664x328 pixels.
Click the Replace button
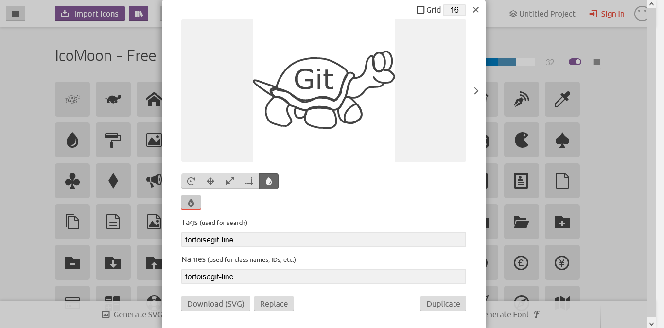(274, 304)
